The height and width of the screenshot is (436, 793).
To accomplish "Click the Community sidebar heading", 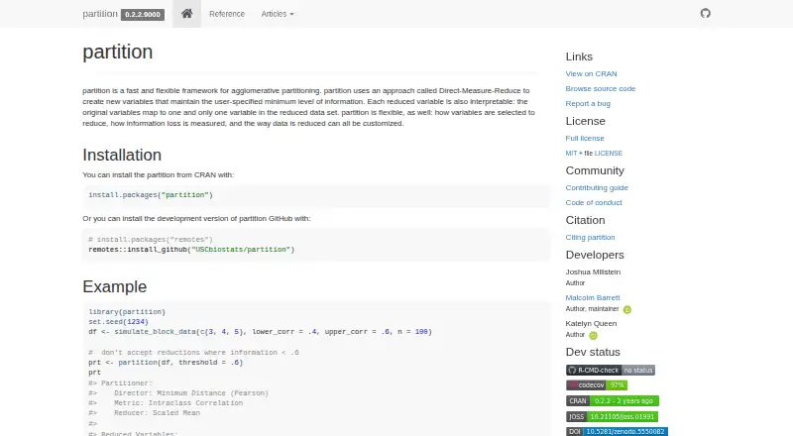I will coord(595,170).
